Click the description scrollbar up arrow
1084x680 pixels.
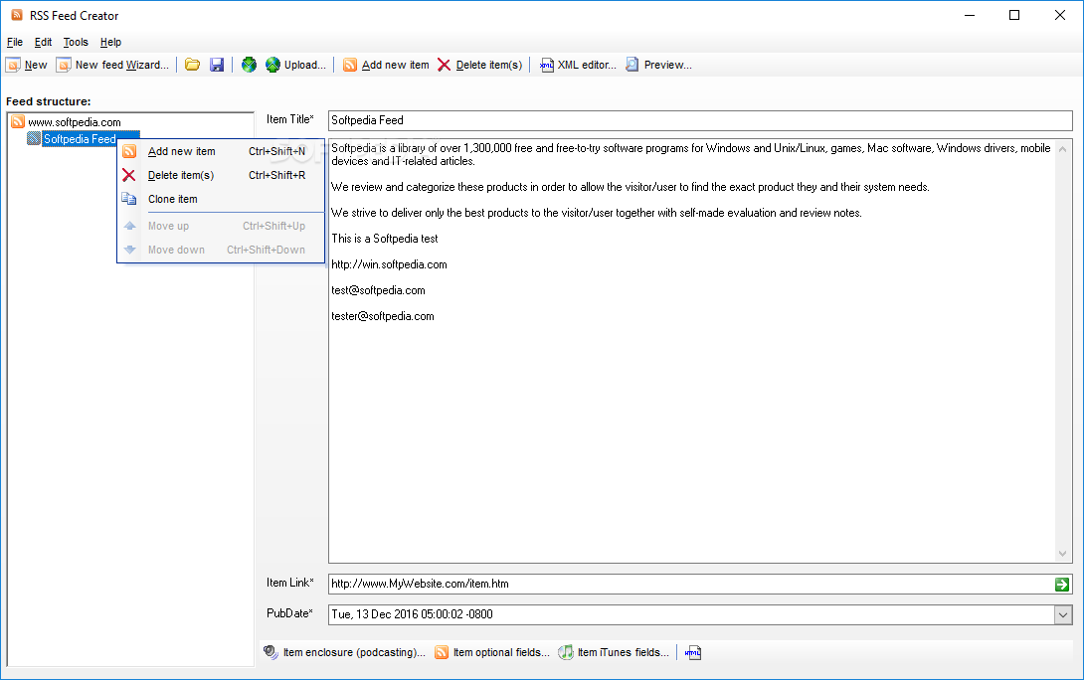pyautogui.click(x=1063, y=148)
